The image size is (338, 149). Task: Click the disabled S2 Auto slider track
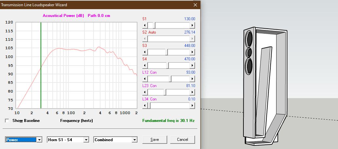click(x=169, y=39)
